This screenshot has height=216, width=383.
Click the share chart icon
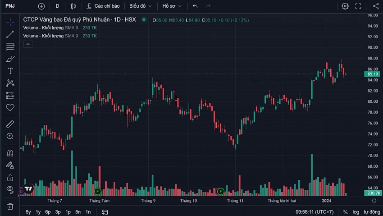pos(376,6)
